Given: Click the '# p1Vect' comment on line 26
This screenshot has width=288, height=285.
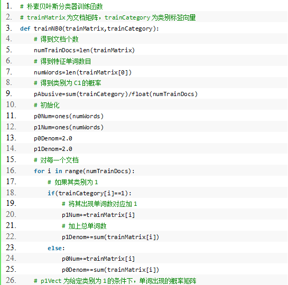Looking at the screenshot, I should pyautogui.click(x=115, y=281).
